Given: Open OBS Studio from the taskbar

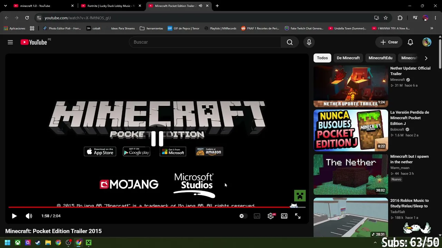Looking at the screenshot, I should pyautogui.click(x=68, y=242).
